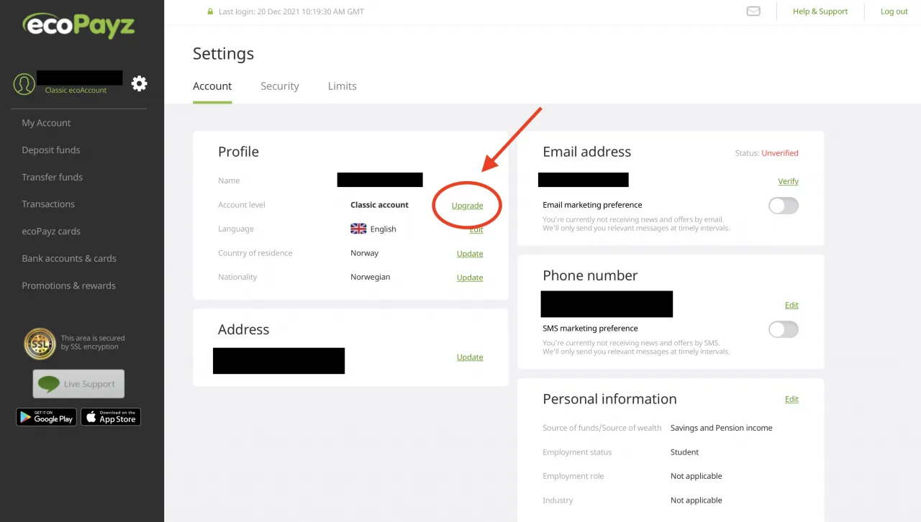Image resolution: width=921 pixels, height=522 pixels.
Task: Open Deposit funds in the sidebar
Action: point(51,150)
